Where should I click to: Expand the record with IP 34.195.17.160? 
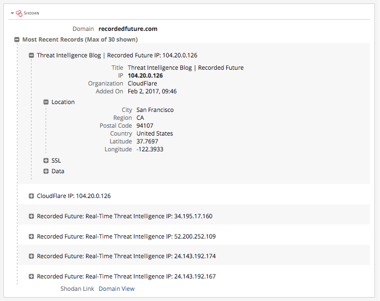(x=32, y=216)
